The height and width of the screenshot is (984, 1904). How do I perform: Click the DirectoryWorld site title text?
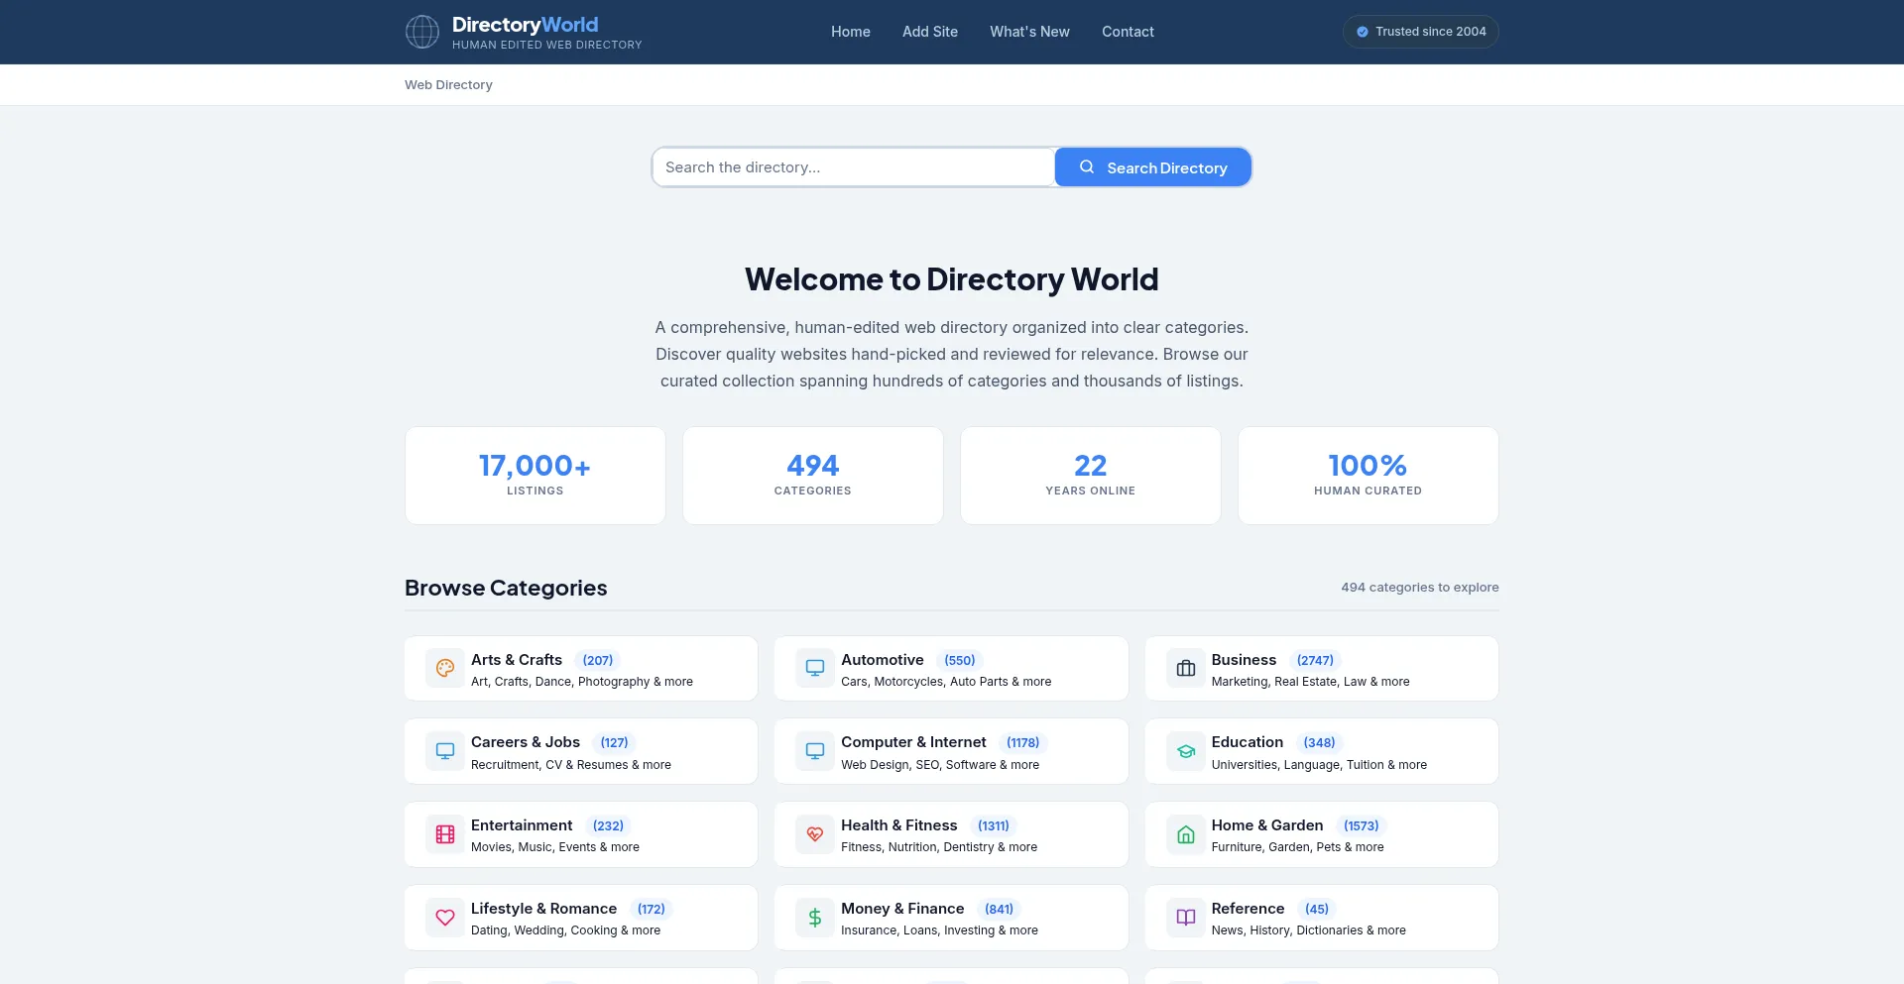[525, 25]
